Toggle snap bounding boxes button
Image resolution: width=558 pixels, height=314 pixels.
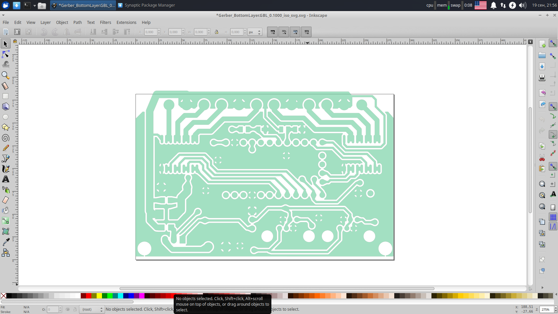tap(553, 55)
